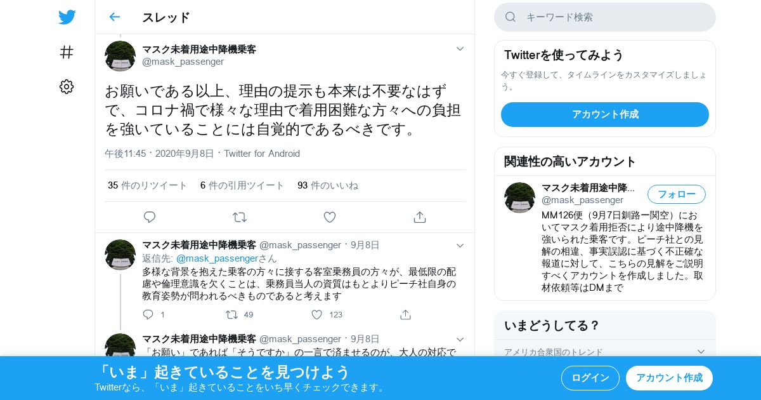The height and width of the screenshot is (400, 761).
Task: Open @mask_passenger mention link in reply
Action: tap(217, 258)
